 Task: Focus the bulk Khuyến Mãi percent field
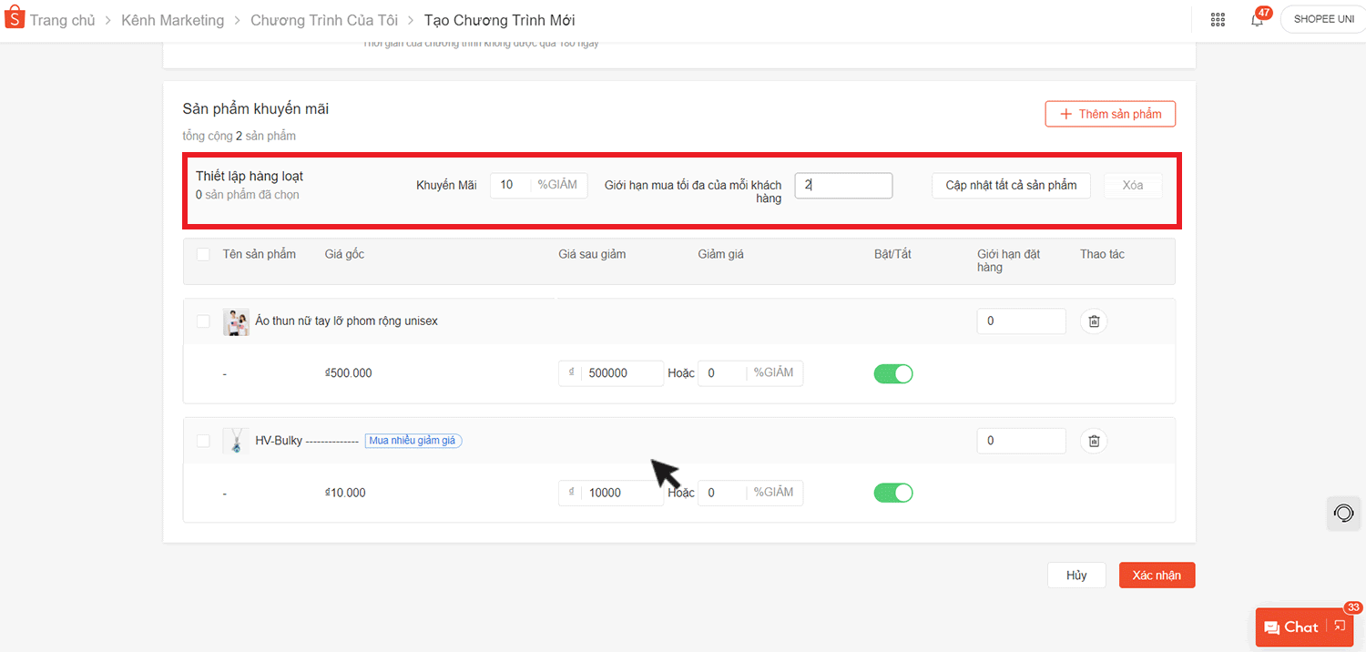(511, 185)
